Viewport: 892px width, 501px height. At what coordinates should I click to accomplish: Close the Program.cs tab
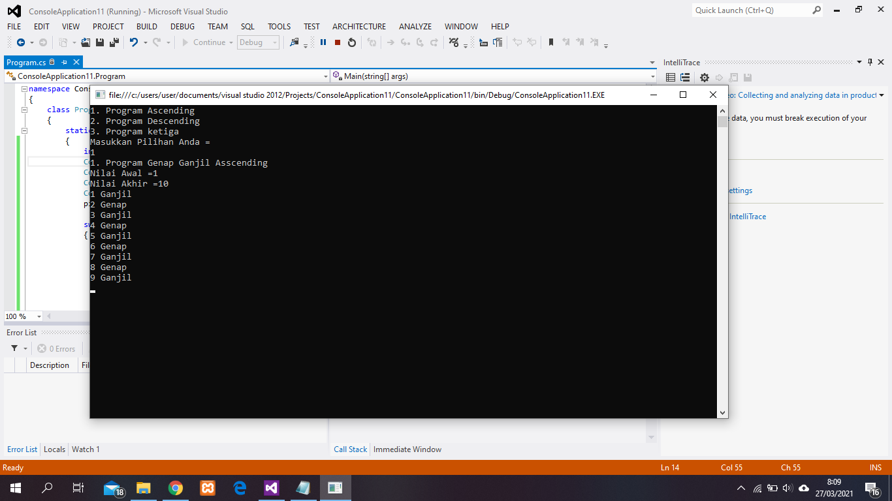[x=76, y=62]
